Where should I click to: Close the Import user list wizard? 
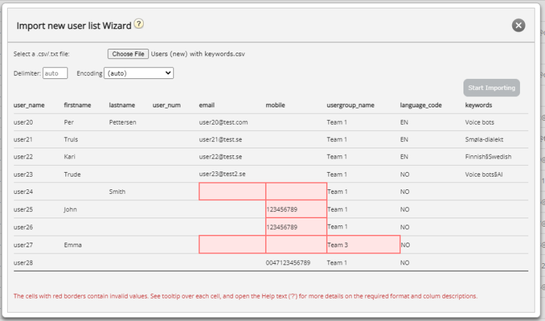[x=518, y=26]
